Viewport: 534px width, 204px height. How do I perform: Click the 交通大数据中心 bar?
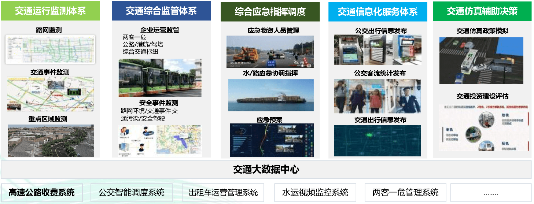[266, 170]
